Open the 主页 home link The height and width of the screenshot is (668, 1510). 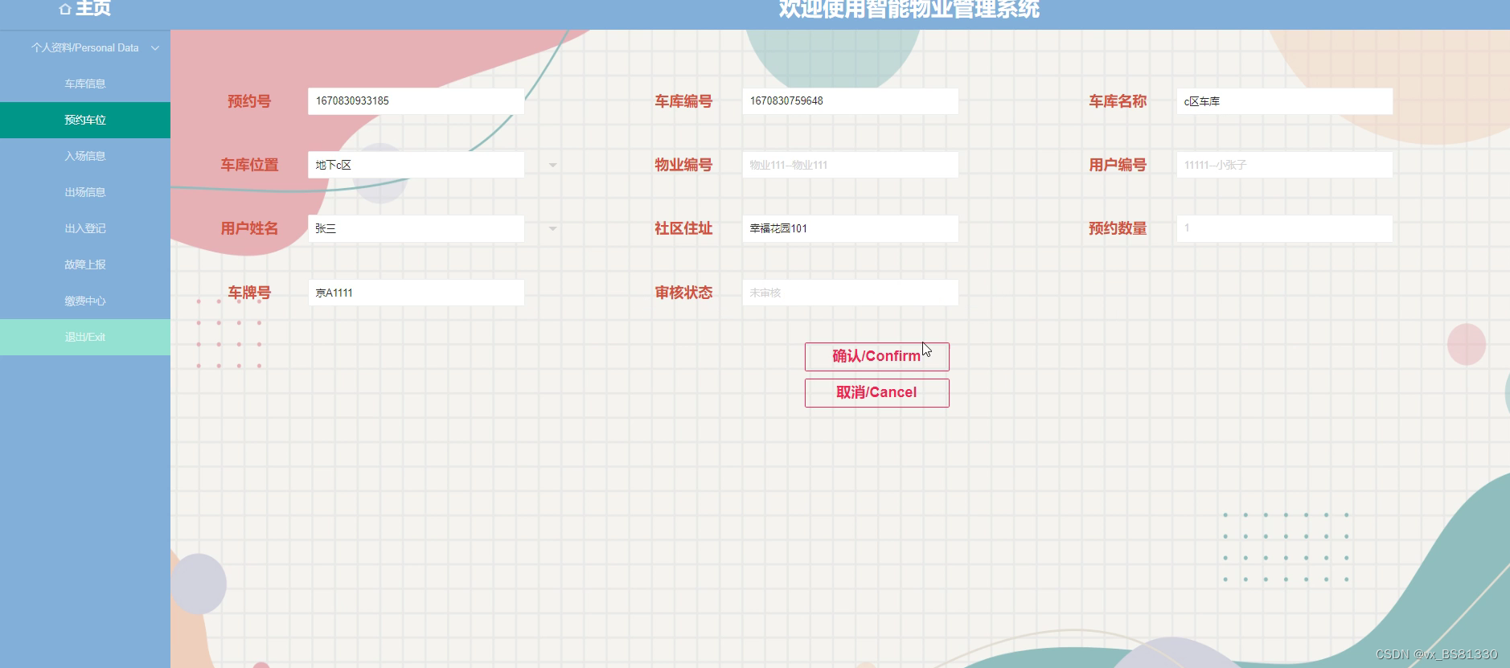pyautogui.click(x=84, y=9)
